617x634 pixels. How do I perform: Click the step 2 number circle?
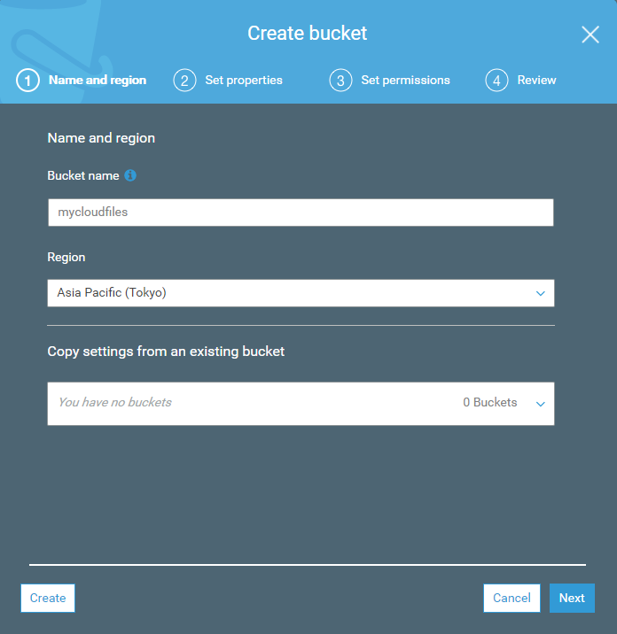coord(184,81)
